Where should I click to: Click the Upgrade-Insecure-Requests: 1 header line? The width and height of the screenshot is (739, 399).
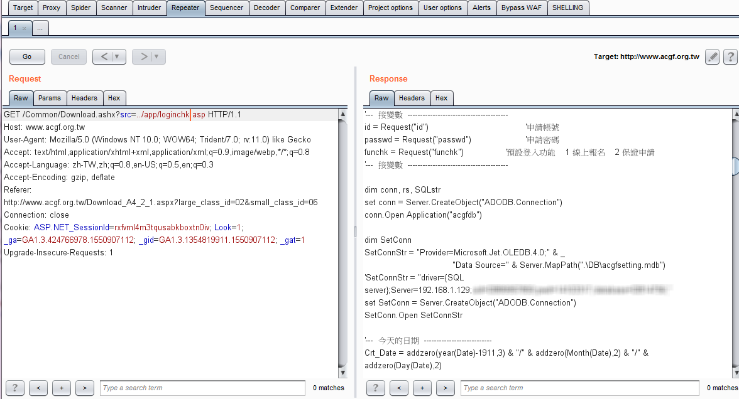[58, 253]
